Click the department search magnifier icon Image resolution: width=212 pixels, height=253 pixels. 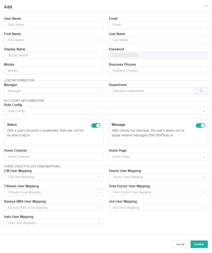(201, 91)
